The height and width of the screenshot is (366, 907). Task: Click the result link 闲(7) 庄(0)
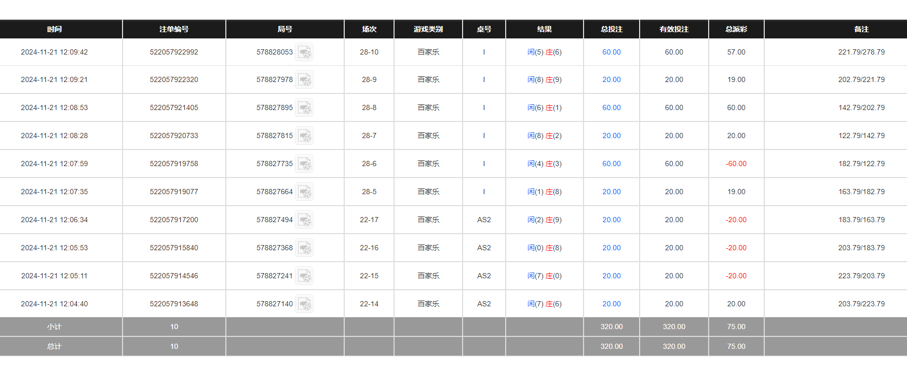(544, 276)
